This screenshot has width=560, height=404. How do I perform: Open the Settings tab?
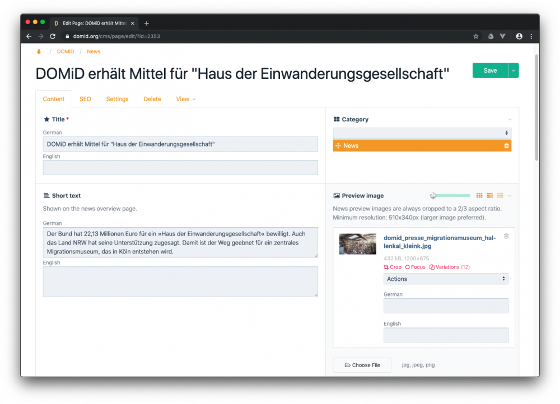coord(117,98)
